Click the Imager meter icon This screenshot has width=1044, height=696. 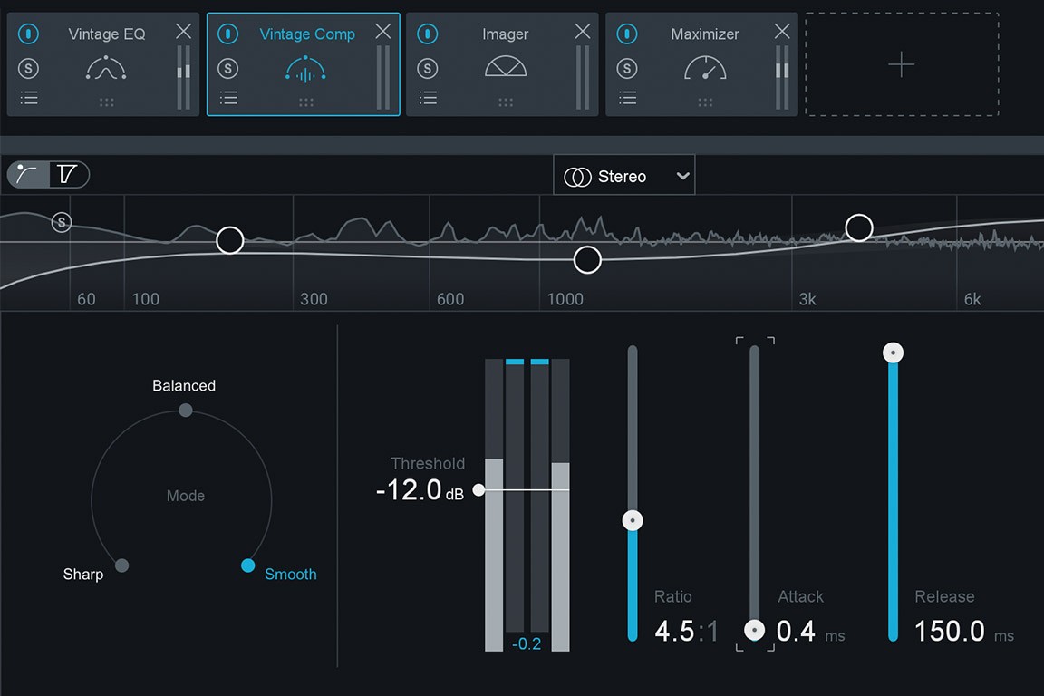point(505,67)
